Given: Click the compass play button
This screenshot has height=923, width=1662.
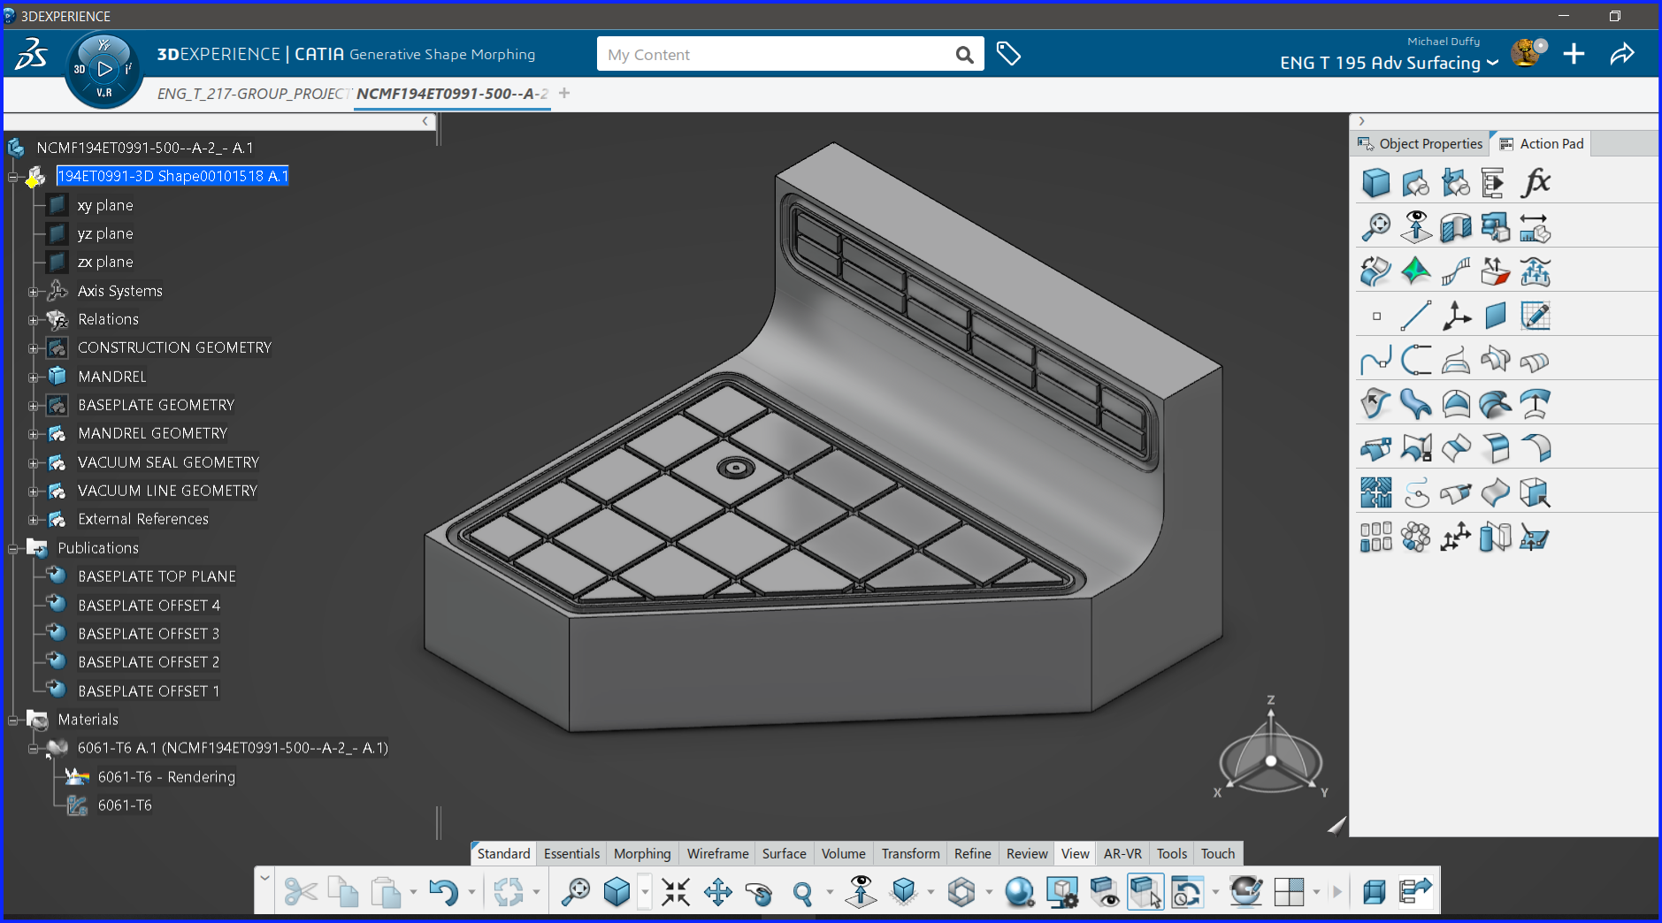Looking at the screenshot, I should point(104,69).
